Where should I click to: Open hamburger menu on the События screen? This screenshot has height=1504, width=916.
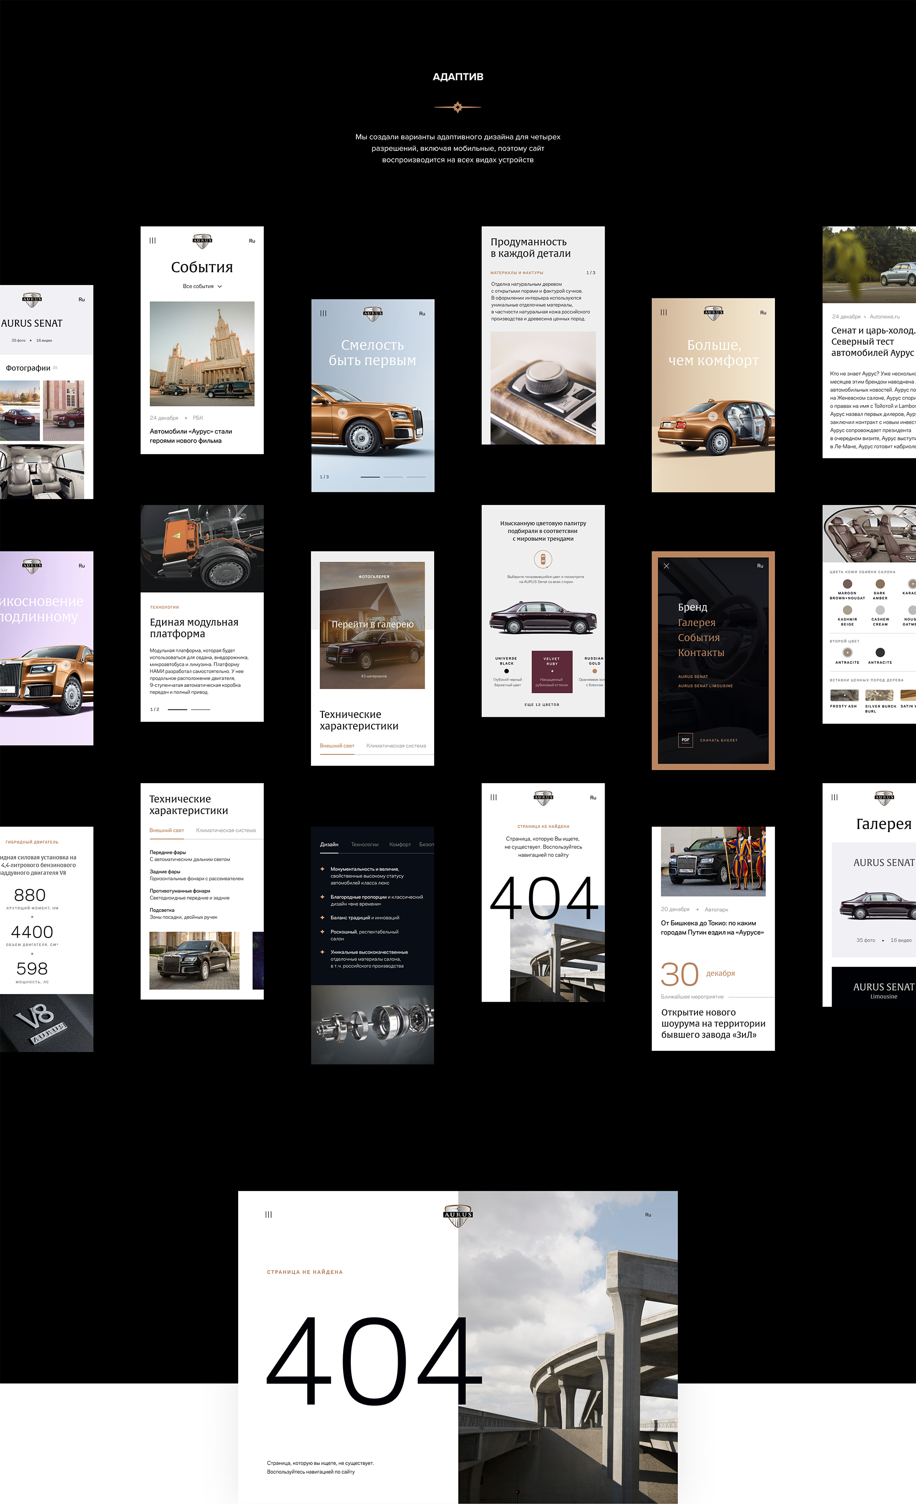coord(153,241)
